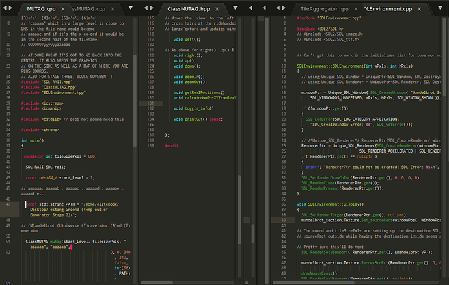This screenshot has width=449, height=285.
Task: Open tab list dropdown of MUTAG.cpp pane
Action: (131, 8)
